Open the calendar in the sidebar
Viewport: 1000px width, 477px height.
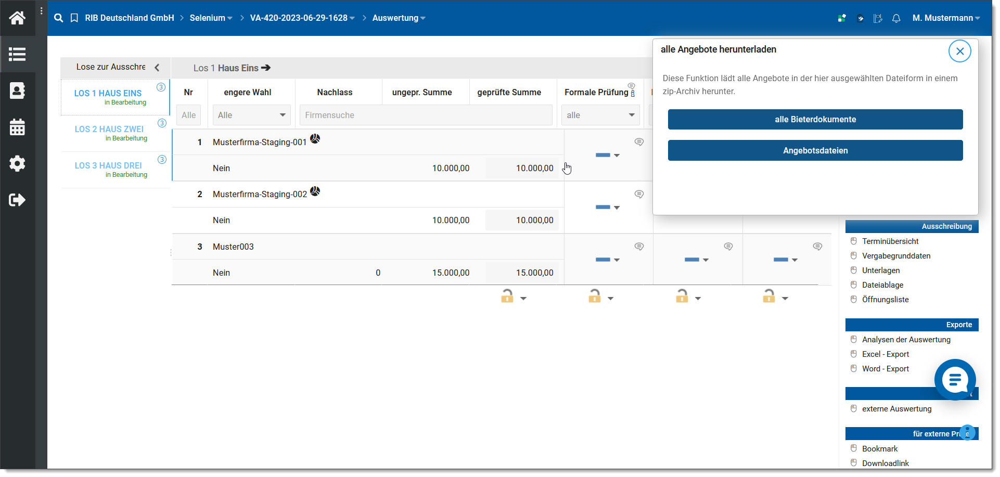17,127
